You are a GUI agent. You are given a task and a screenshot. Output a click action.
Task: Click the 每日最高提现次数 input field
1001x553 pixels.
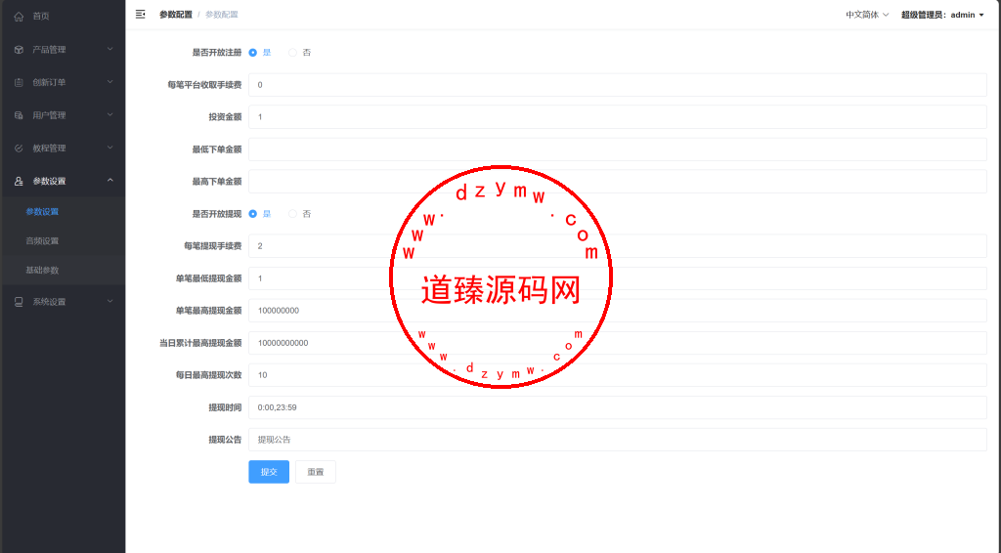pyautogui.click(x=618, y=375)
